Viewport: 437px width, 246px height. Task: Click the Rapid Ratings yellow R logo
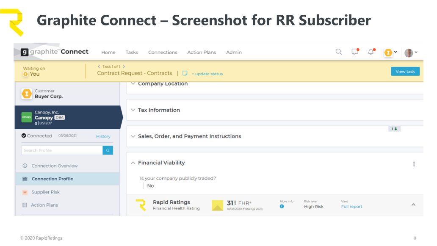click(141, 205)
